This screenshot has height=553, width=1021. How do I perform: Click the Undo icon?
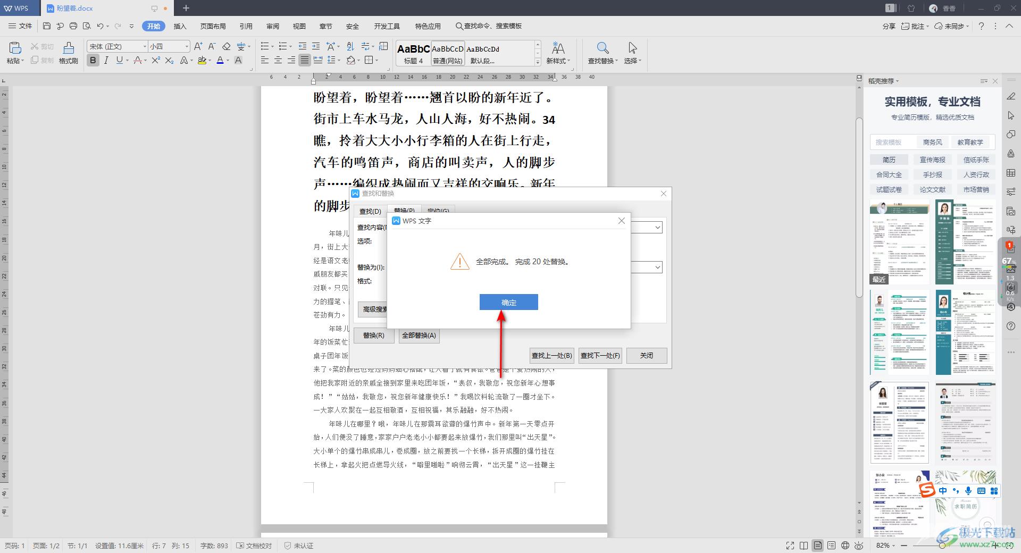click(100, 26)
